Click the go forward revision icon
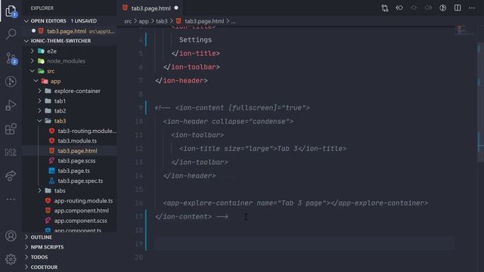This screenshot has height=272, width=484. tap(429, 8)
